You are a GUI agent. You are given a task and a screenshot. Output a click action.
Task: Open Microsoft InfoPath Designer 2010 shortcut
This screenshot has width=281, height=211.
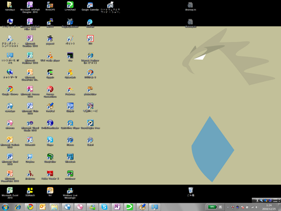click(30, 7)
